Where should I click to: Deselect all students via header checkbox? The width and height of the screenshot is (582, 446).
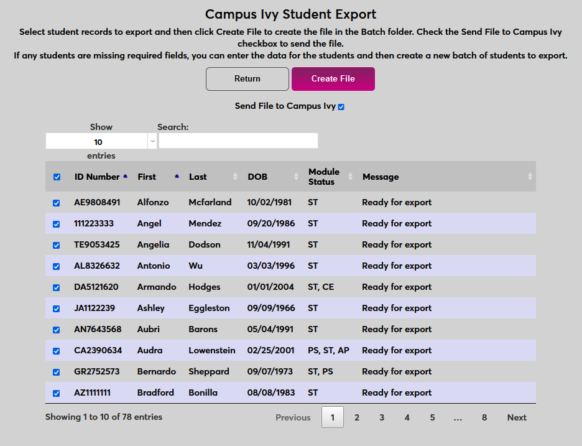pos(57,177)
